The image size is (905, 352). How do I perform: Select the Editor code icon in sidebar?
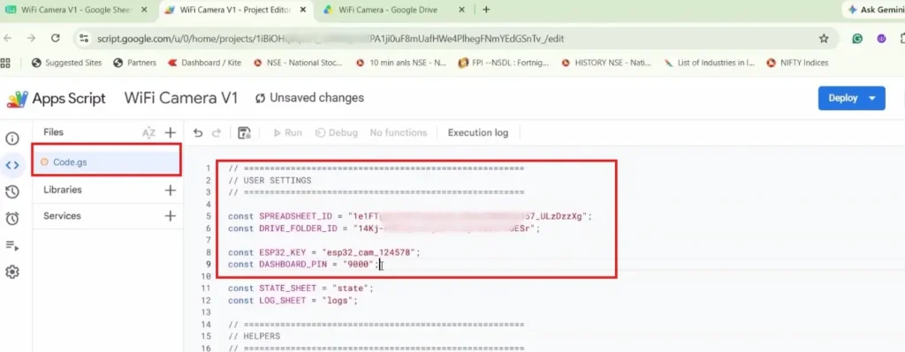(12, 165)
